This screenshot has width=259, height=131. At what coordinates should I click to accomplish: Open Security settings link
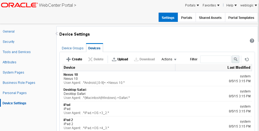pos(9,42)
